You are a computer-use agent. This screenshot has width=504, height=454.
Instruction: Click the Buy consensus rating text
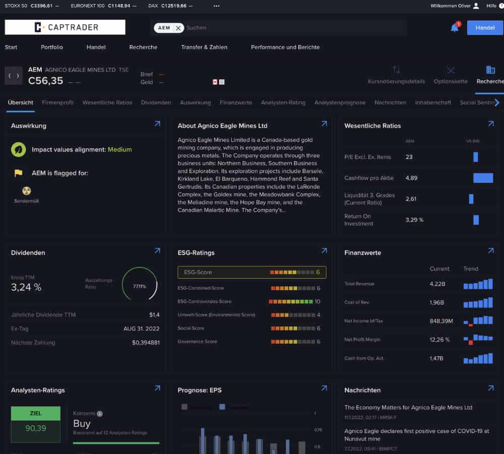[82, 423]
